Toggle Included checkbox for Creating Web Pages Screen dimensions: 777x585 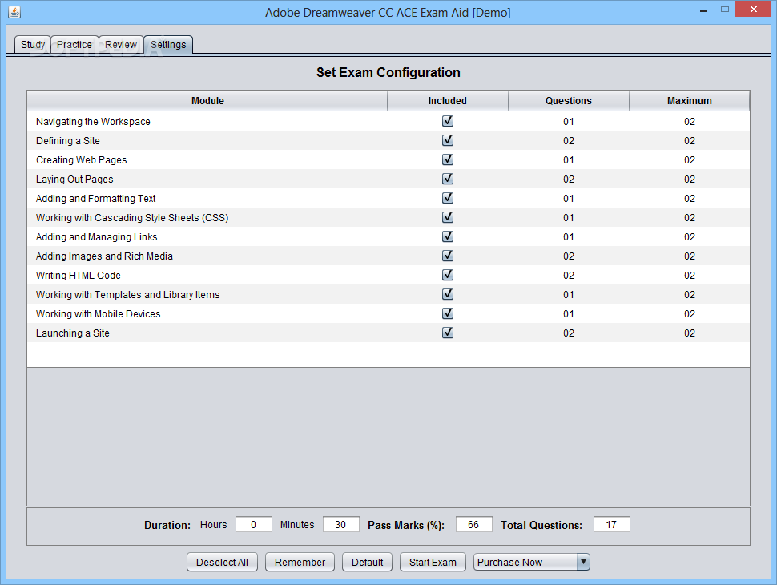pyautogui.click(x=448, y=159)
